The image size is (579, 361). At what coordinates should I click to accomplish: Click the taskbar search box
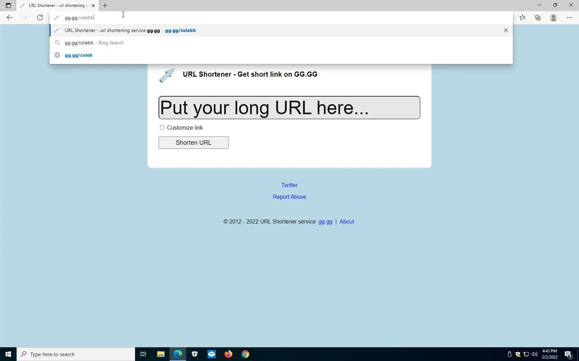coord(76,354)
